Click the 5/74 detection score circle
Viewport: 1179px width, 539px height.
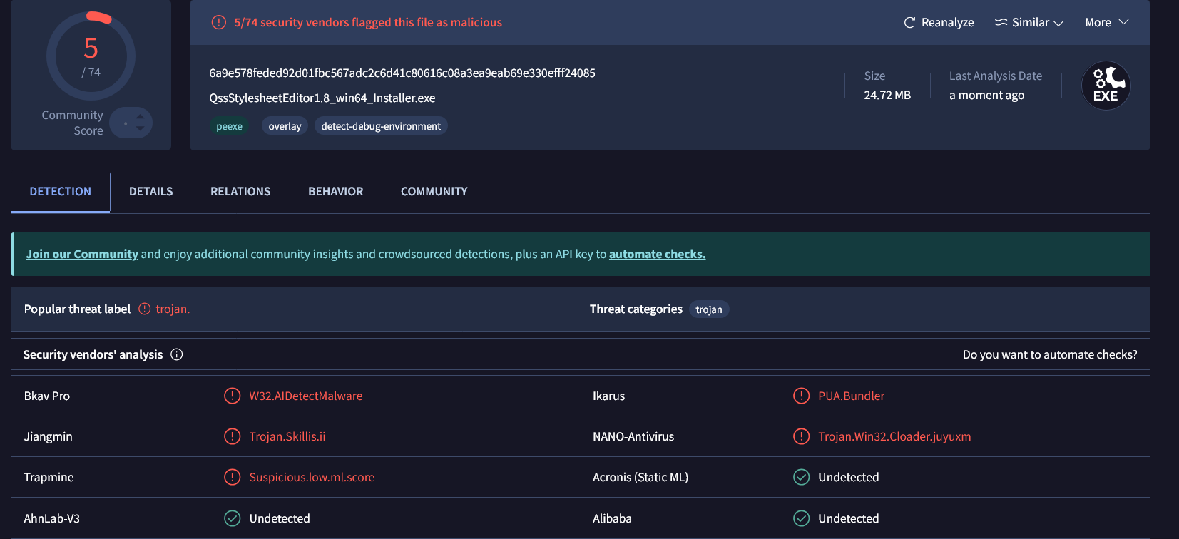(91, 56)
